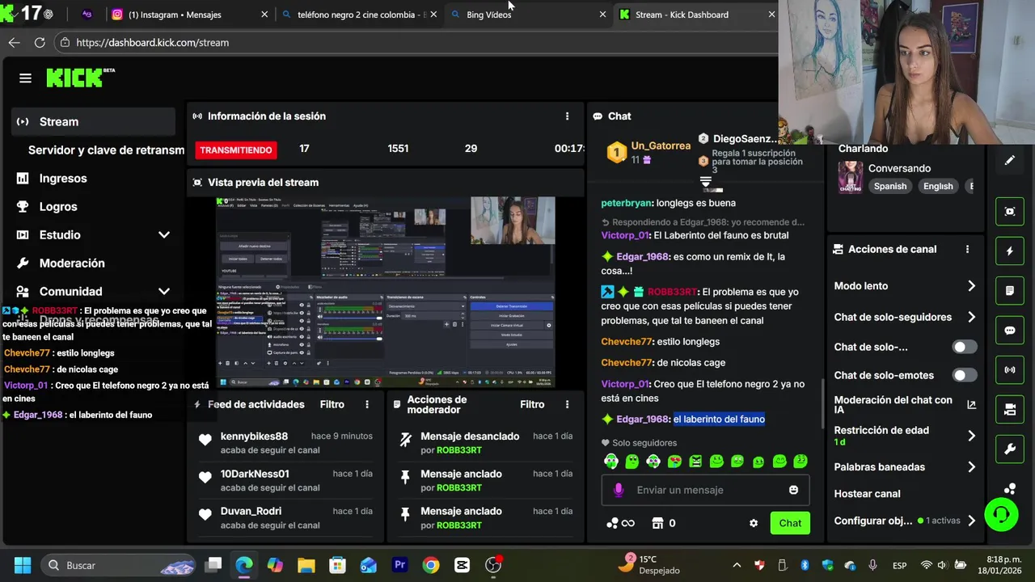This screenshot has height=582, width=1035.
Task: Click the lightning bolt quick actions icon
Action: [x=1009, y=251]
